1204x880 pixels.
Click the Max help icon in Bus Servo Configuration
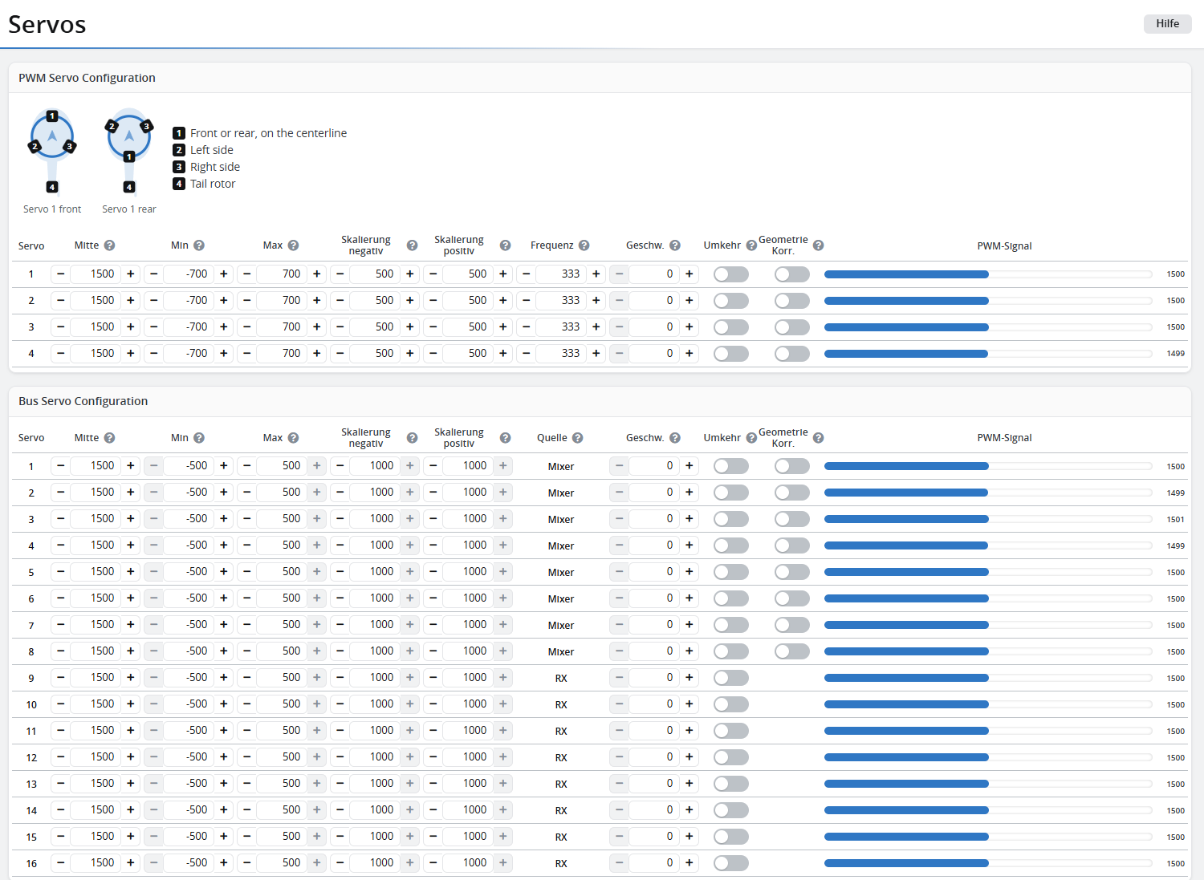point(293,438)
